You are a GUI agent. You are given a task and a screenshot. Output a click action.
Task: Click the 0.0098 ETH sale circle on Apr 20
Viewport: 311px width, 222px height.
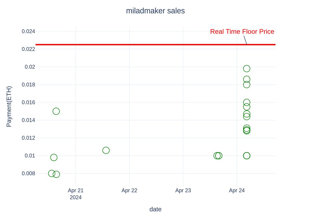(x=54, y=157)
